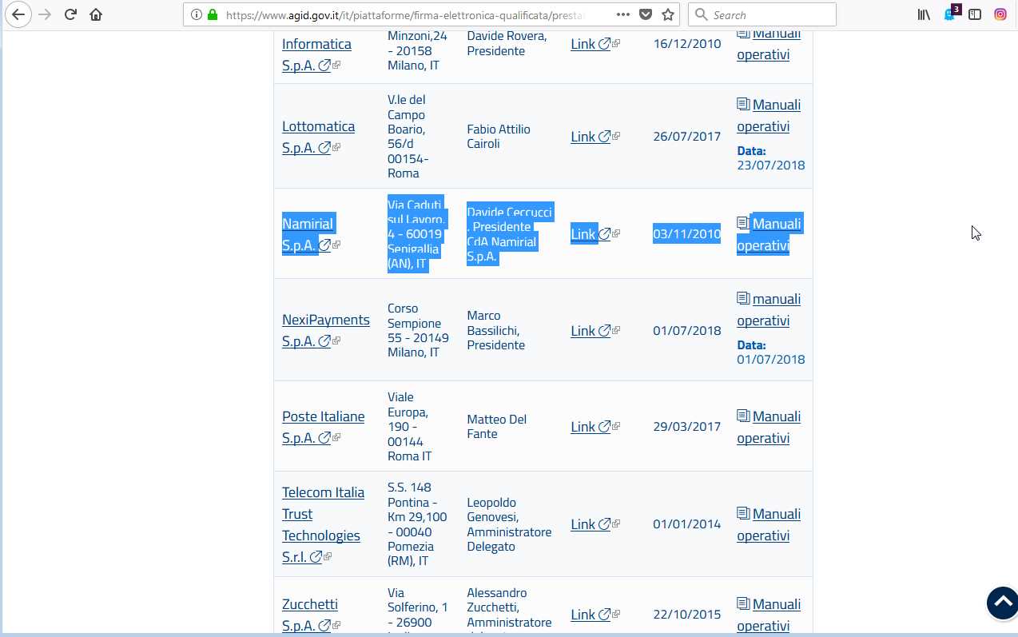This screenshot has width=1018, height=637.
Task: Go back to previous page
Action: tap(18, 14)
